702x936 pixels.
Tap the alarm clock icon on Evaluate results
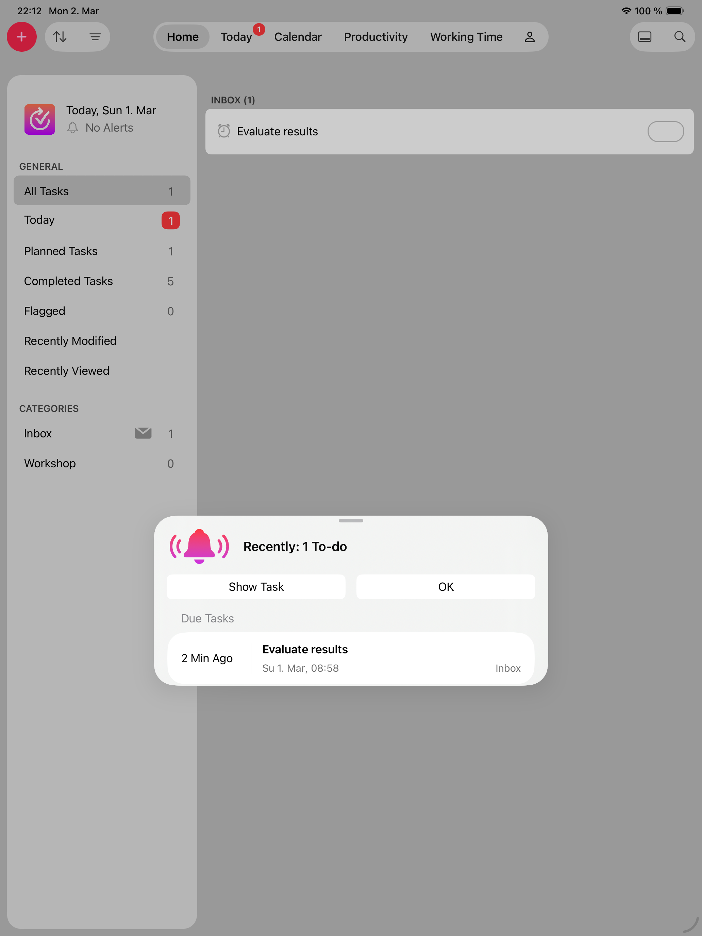[224, 131]
